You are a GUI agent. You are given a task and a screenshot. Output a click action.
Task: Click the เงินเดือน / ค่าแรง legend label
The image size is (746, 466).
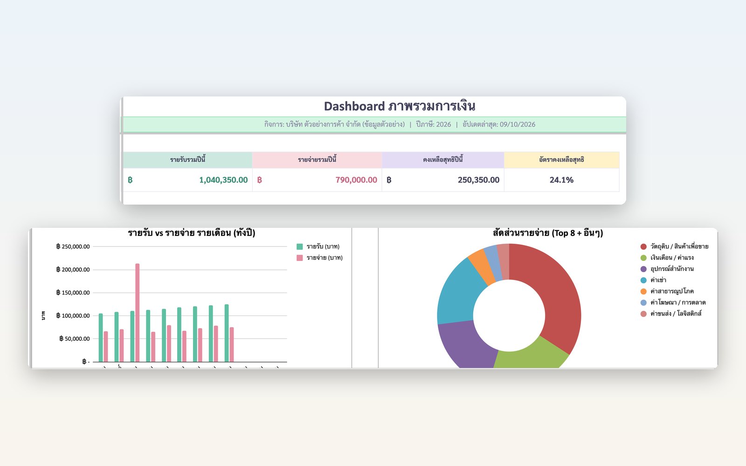(x=672, y=258)
